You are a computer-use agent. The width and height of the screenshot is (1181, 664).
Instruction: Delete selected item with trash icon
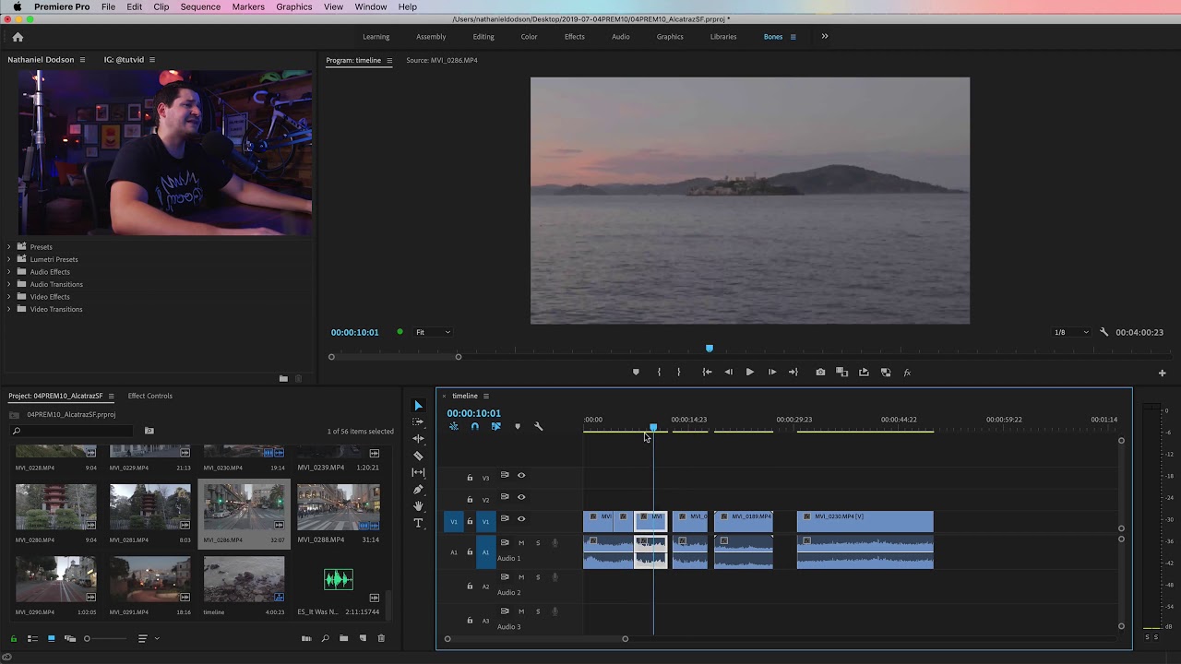click(x=381, y=638)
